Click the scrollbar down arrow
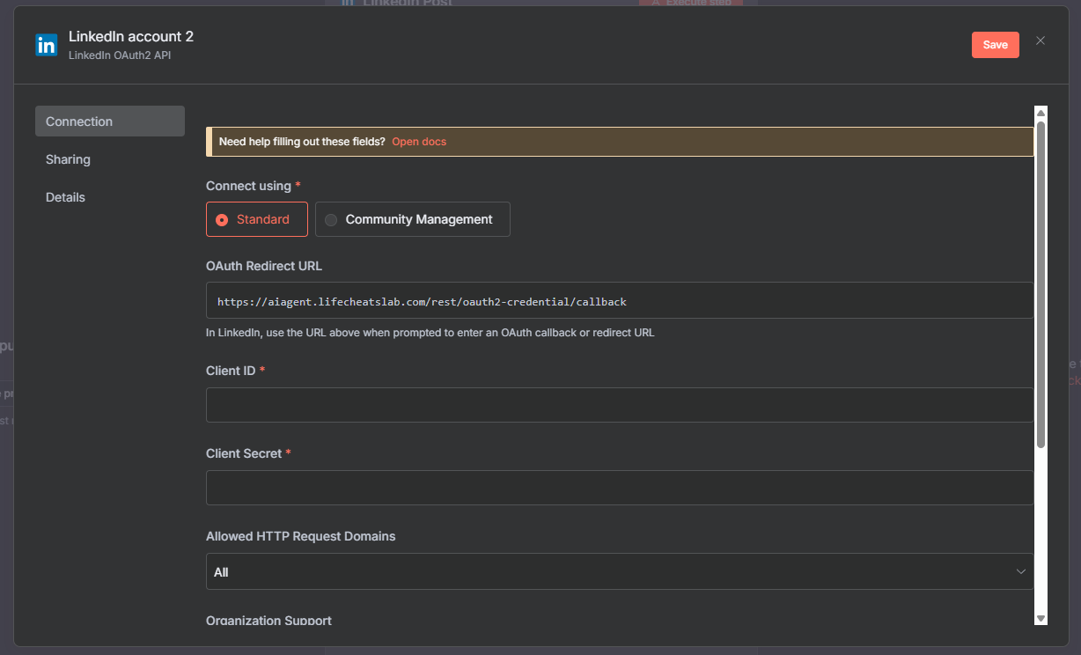This screenshot has width=1081, height=655. pos(1041,619)
